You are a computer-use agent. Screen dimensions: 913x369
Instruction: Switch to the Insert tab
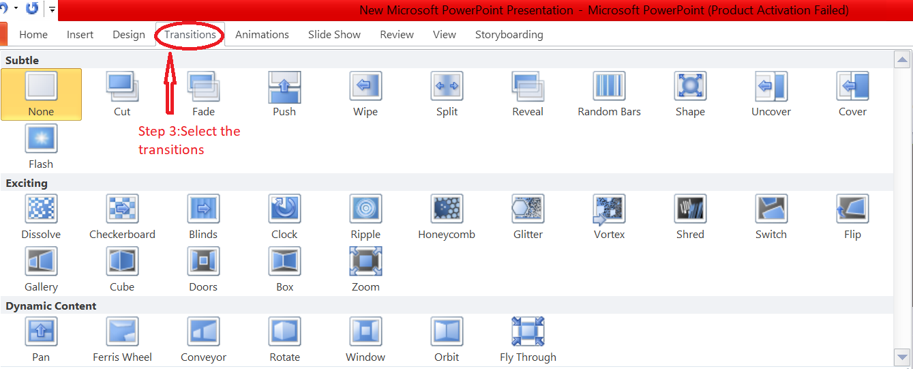pos(80,34)
